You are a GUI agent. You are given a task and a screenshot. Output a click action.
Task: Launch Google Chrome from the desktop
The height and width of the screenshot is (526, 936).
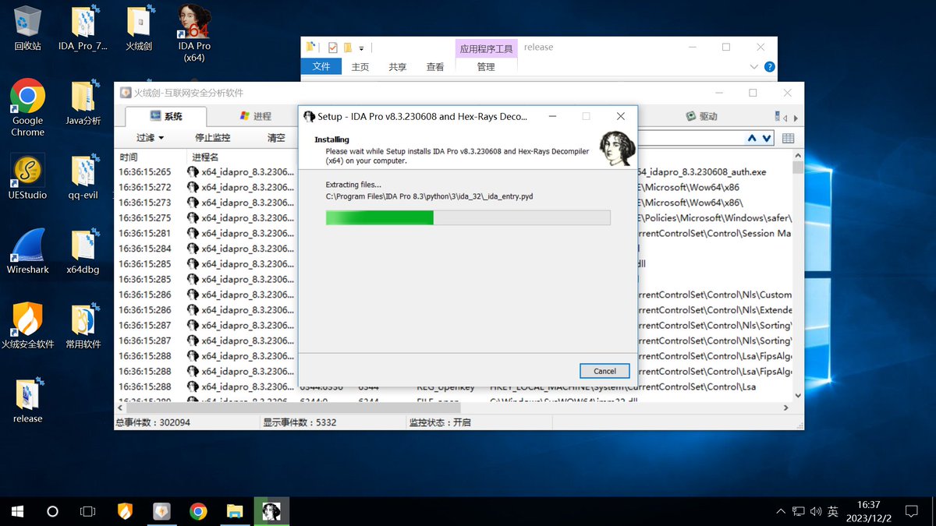[27, 108]
